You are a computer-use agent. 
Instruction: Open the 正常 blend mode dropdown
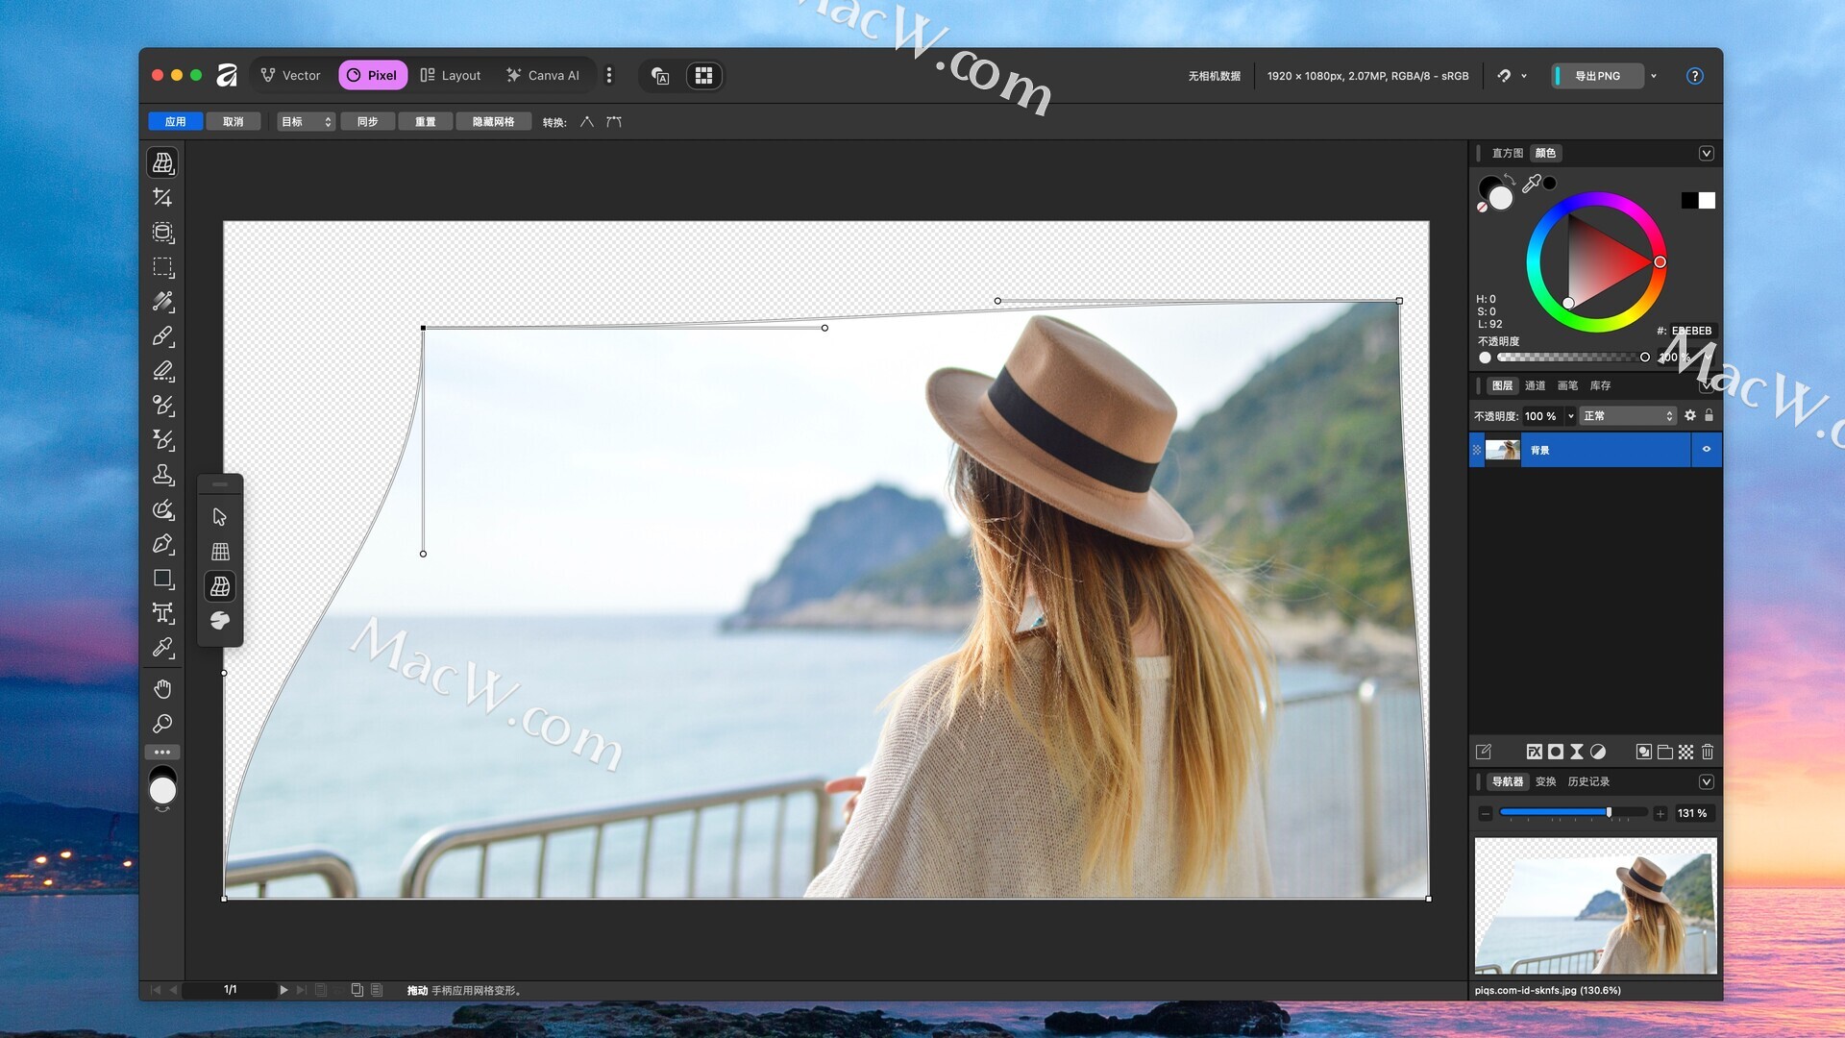click(1628, 416)
